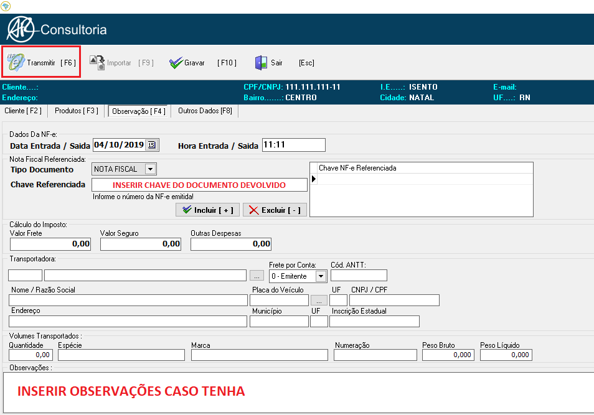Click the Outras Despesas field

[231, 245]
